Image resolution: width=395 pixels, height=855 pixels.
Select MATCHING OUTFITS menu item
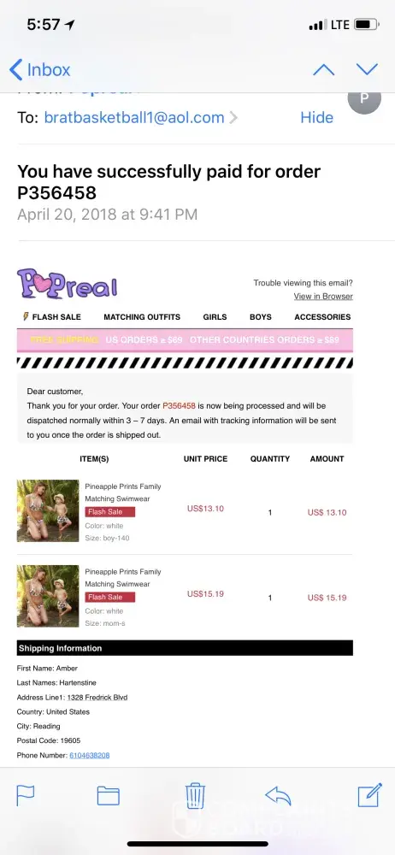click(x=142, y=317)
